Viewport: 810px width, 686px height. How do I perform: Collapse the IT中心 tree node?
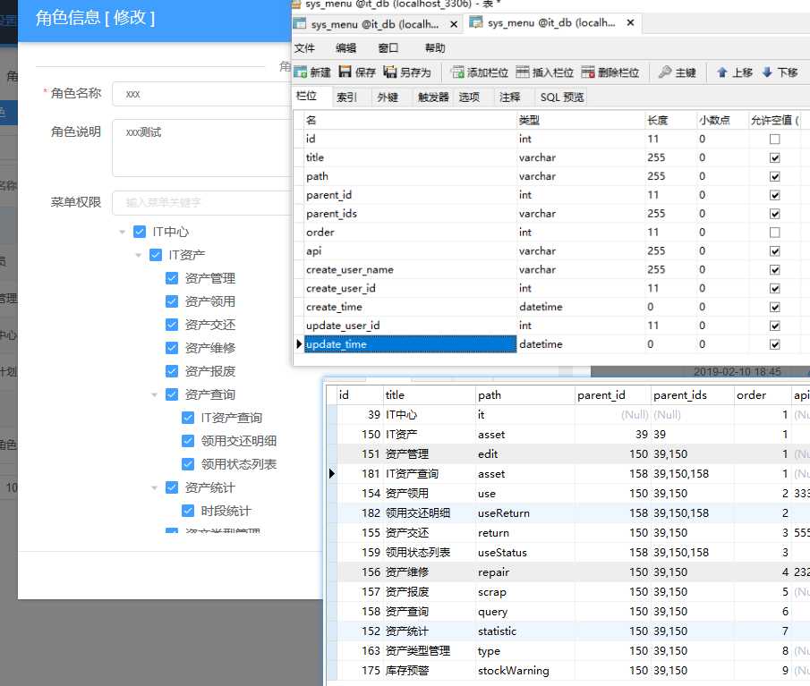pyautogui.click(x=123, y=232)
